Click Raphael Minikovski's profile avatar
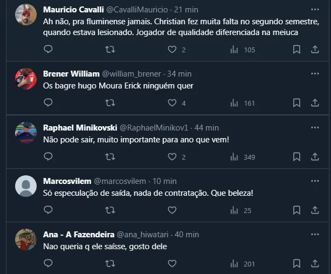The width and height of the screenshot is (331, 274). point(26,133)
